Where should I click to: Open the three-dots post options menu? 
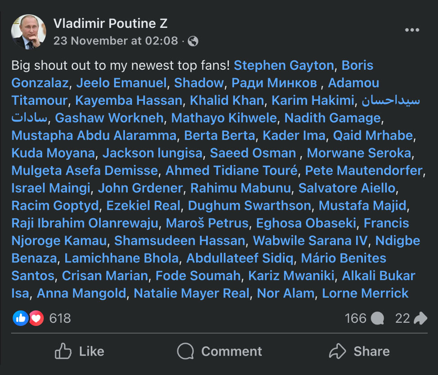[x=411, y=30]
